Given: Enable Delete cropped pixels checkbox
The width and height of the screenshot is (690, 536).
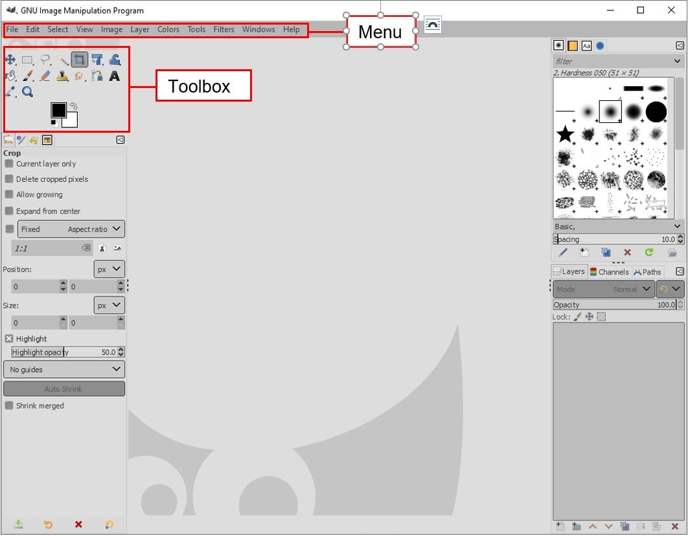Looking at the screenshot, I should click(9, 179).
